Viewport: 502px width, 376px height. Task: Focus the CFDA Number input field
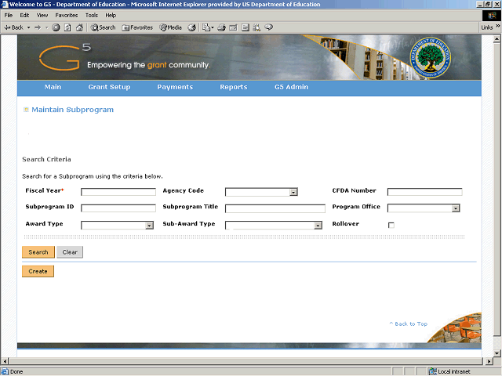(425, 192)
